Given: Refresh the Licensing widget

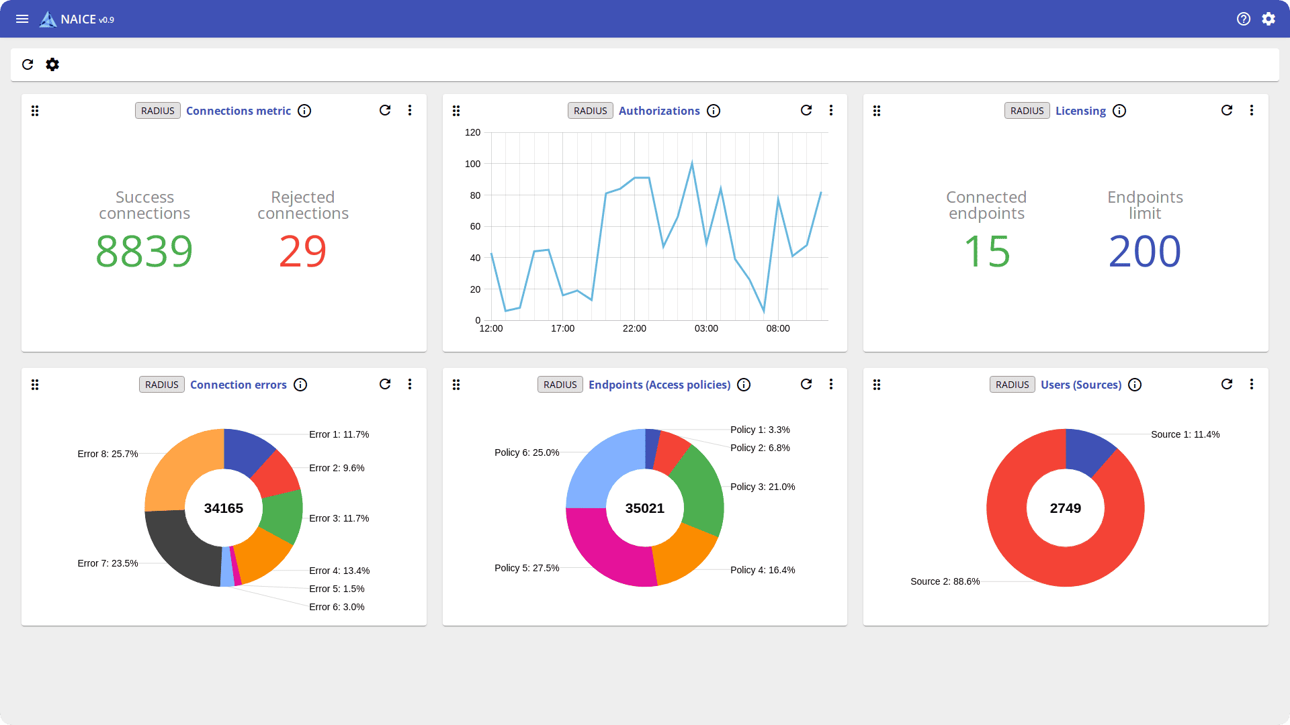Looking at the screenshot, I should 1227,110.
